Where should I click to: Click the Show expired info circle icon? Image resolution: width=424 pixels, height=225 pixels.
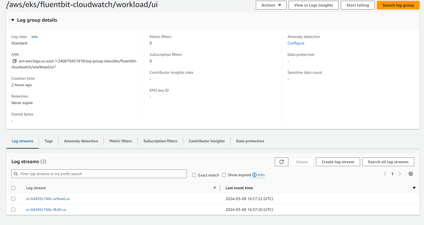click(255, 175)
